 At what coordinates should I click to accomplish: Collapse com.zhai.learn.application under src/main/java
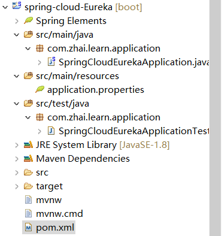(x=28, y=49)
